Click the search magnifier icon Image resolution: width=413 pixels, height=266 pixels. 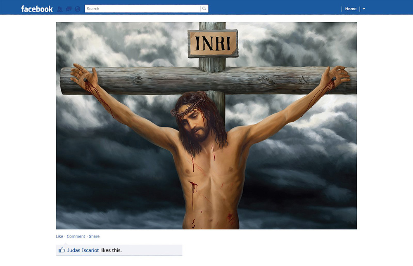204,9
